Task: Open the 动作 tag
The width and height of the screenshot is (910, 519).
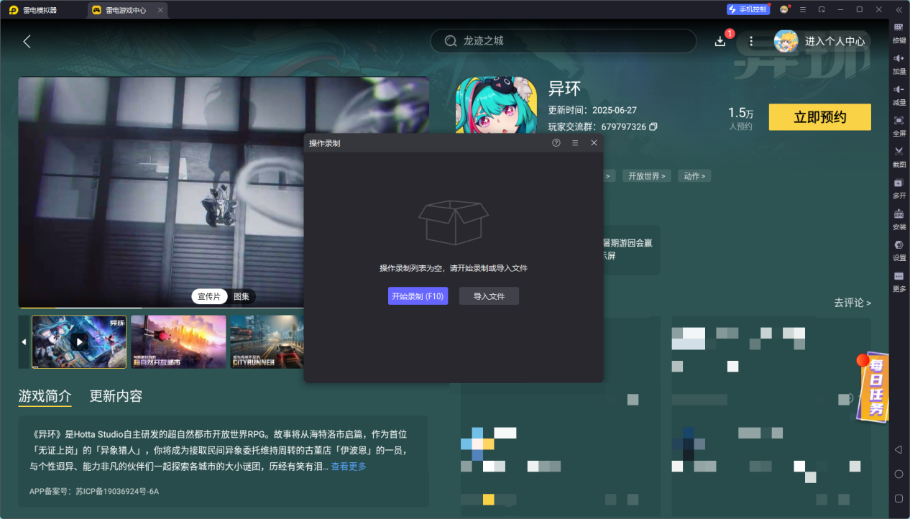Action: point(694,175)
